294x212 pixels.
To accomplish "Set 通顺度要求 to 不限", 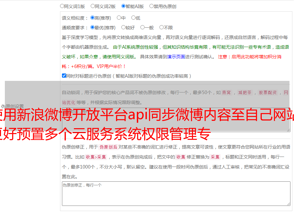I will click(161, 27).
